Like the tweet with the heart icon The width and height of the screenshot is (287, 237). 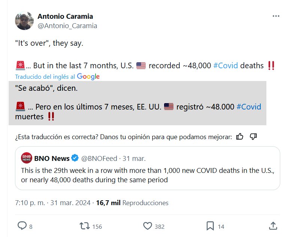click(x=148, y=226)
